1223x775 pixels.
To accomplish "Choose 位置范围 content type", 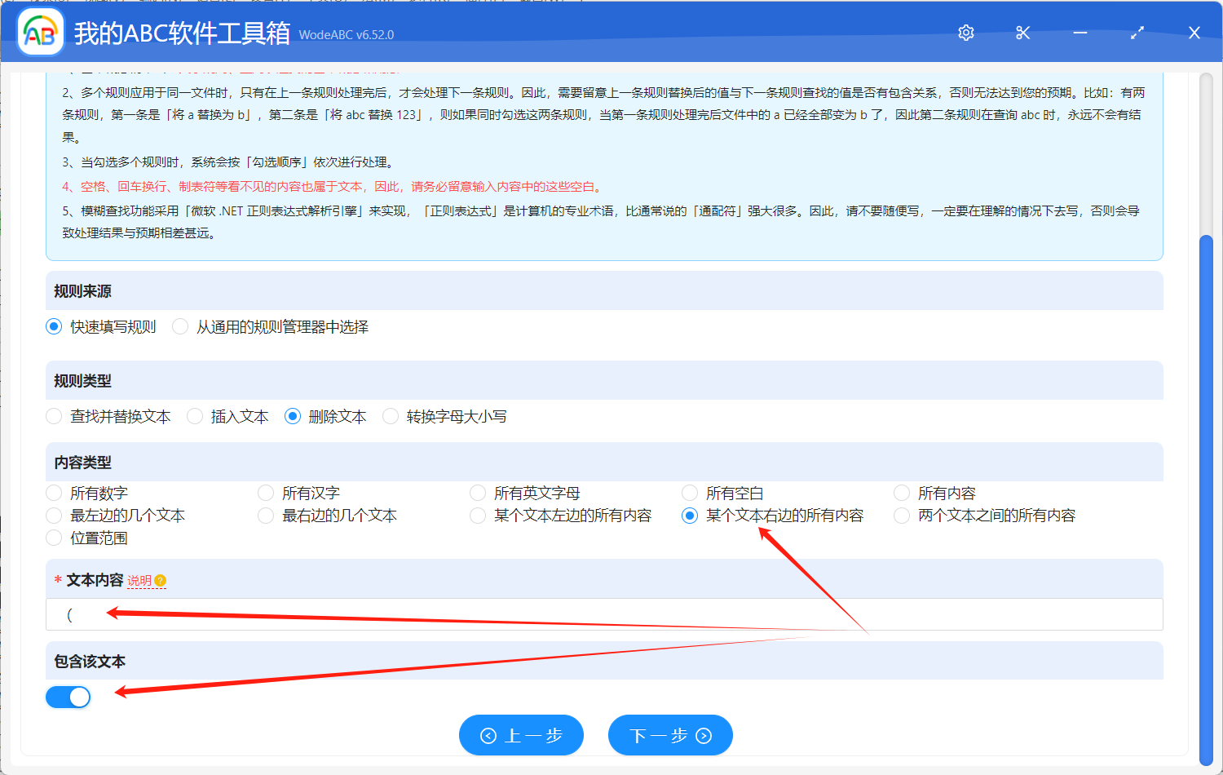I will coord(54,538).
